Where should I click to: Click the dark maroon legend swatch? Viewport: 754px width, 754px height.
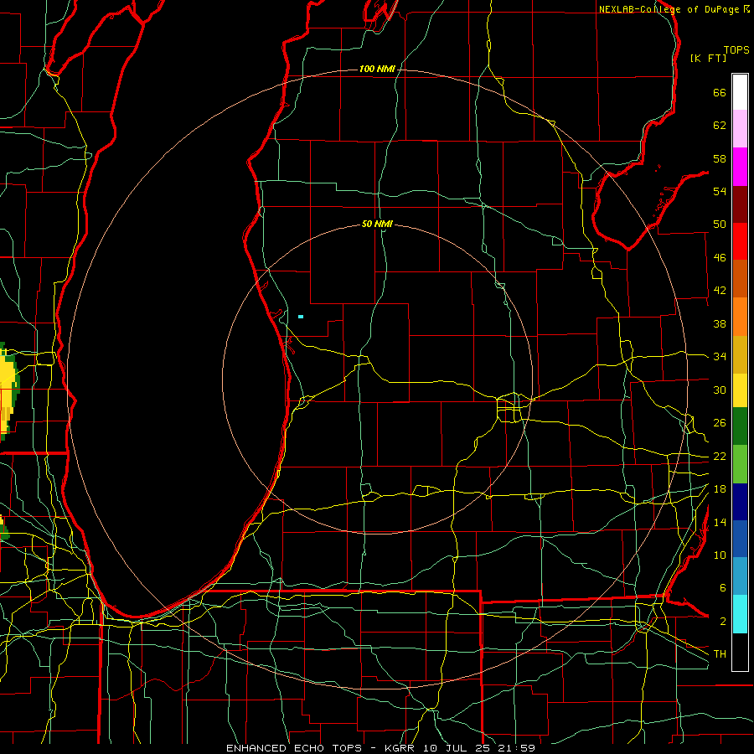click(x=740, y=204)
